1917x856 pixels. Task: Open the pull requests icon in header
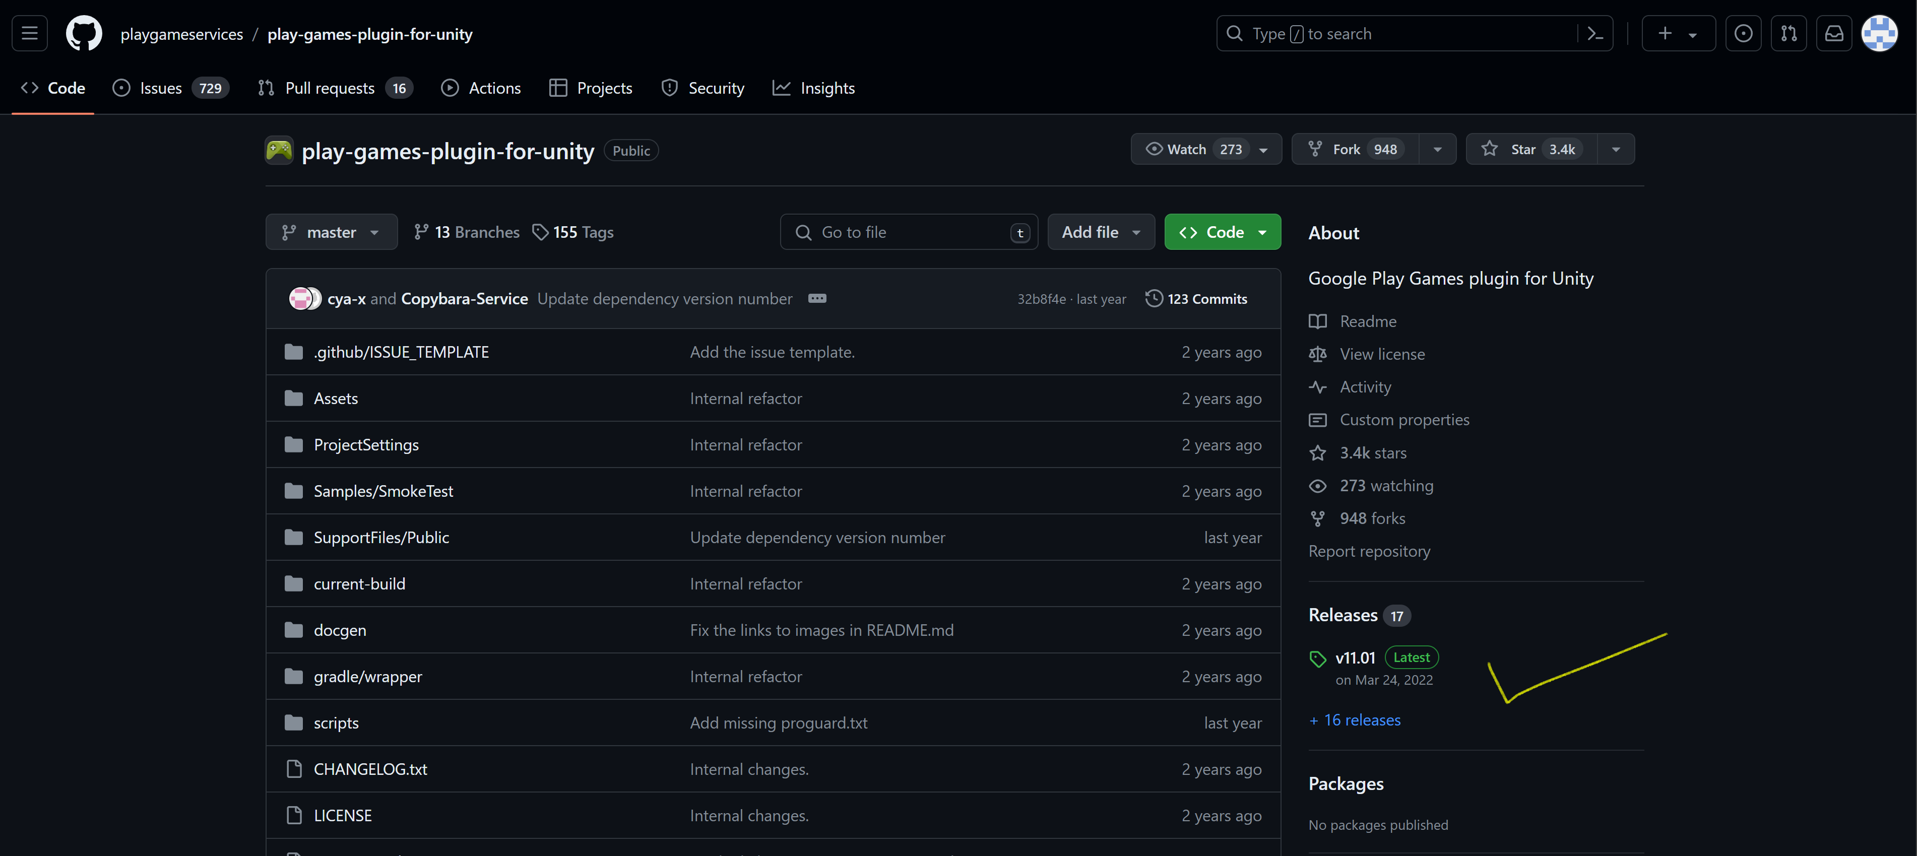1788,33
